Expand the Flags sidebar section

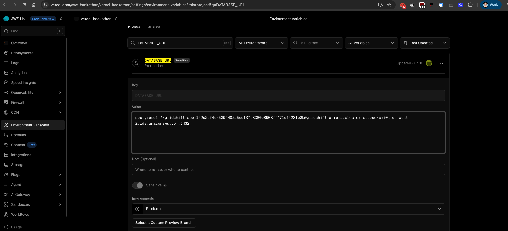coord(60,175)
